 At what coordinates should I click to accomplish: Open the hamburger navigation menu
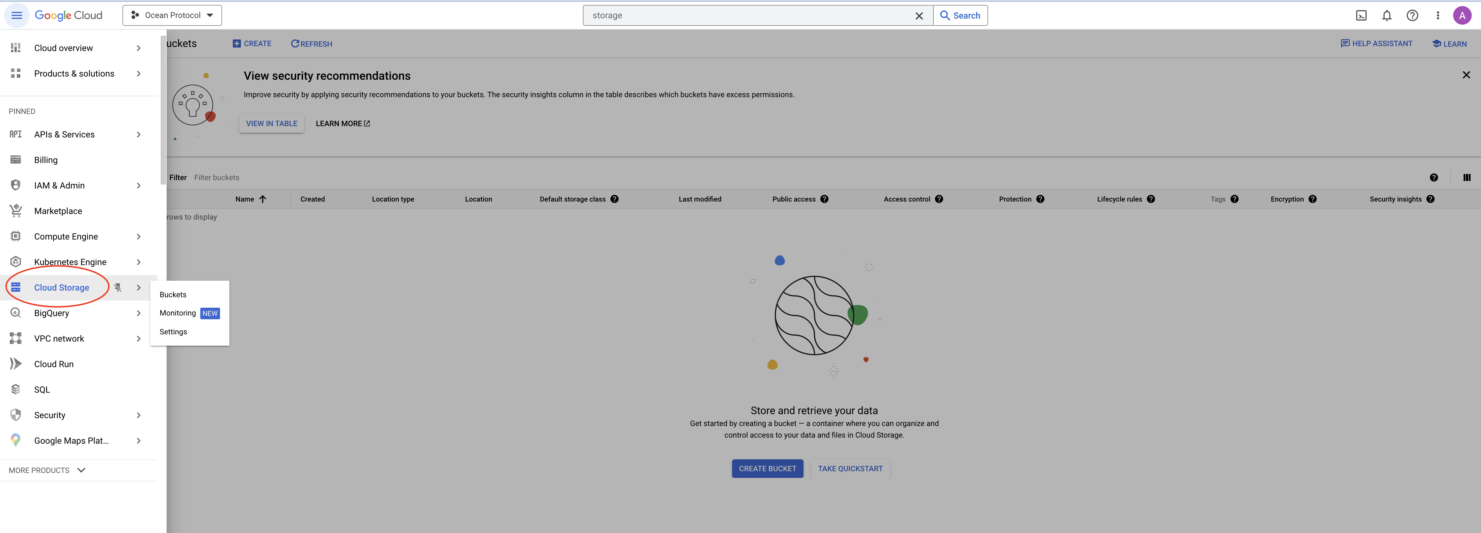coord(17,15)
